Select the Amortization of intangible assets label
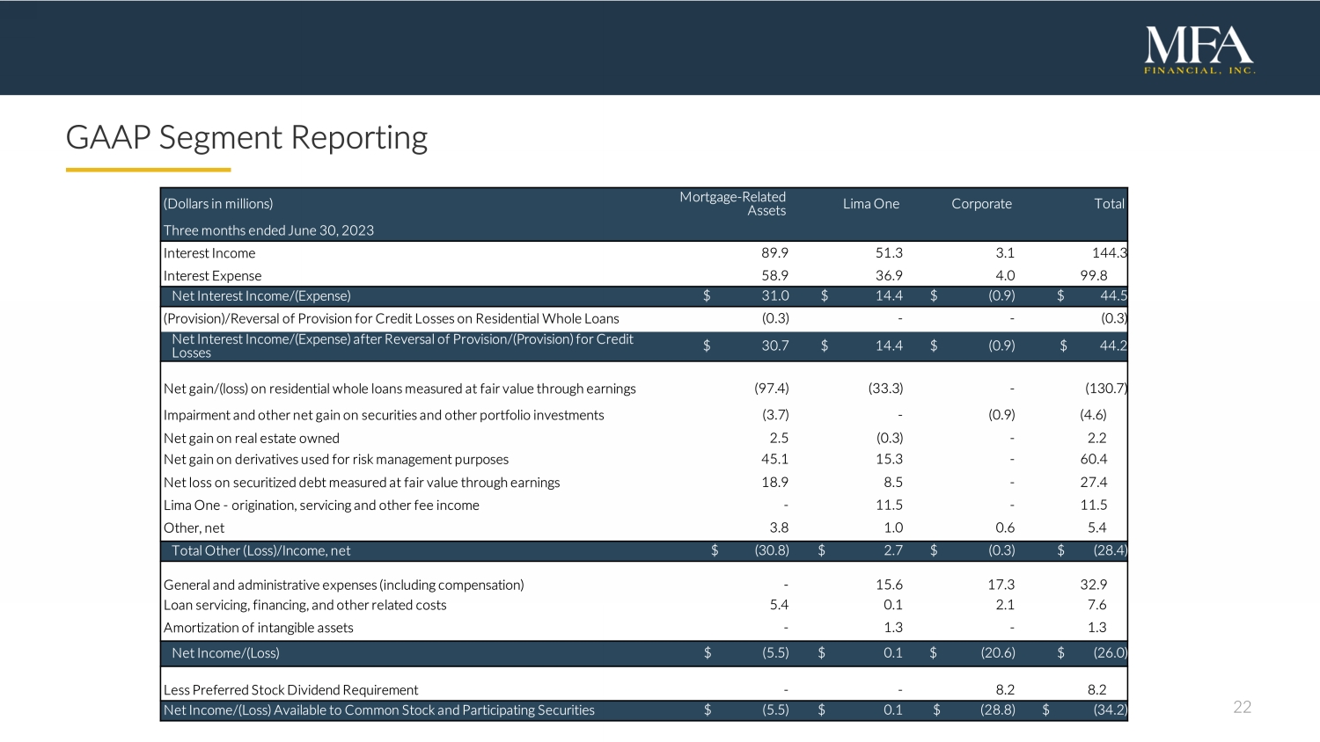Screen dimensions: 1320x742 258,628
